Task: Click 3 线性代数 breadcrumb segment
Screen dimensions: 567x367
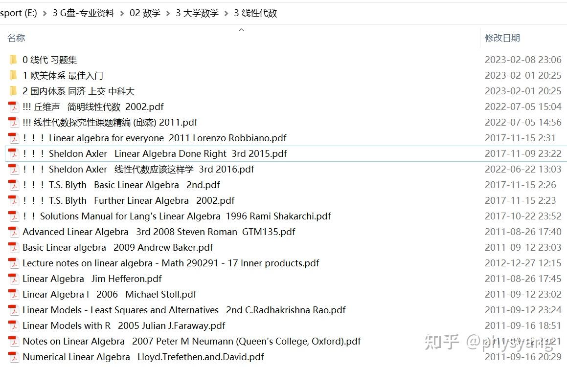Action: pyautogui.click(x=255, y=13)
